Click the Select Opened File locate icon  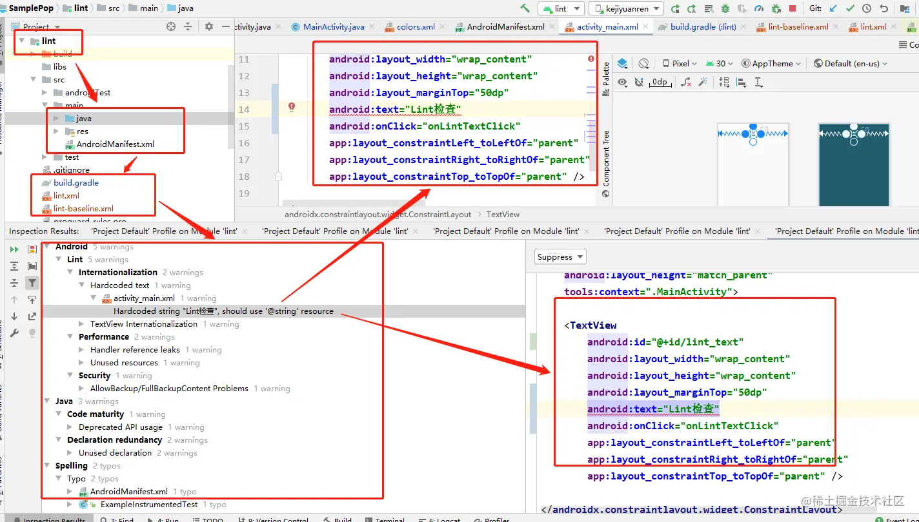click(x=171, y=26)
